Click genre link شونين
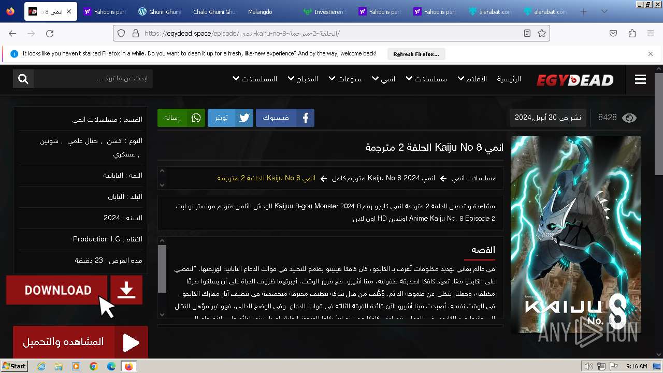 (49, 141)
